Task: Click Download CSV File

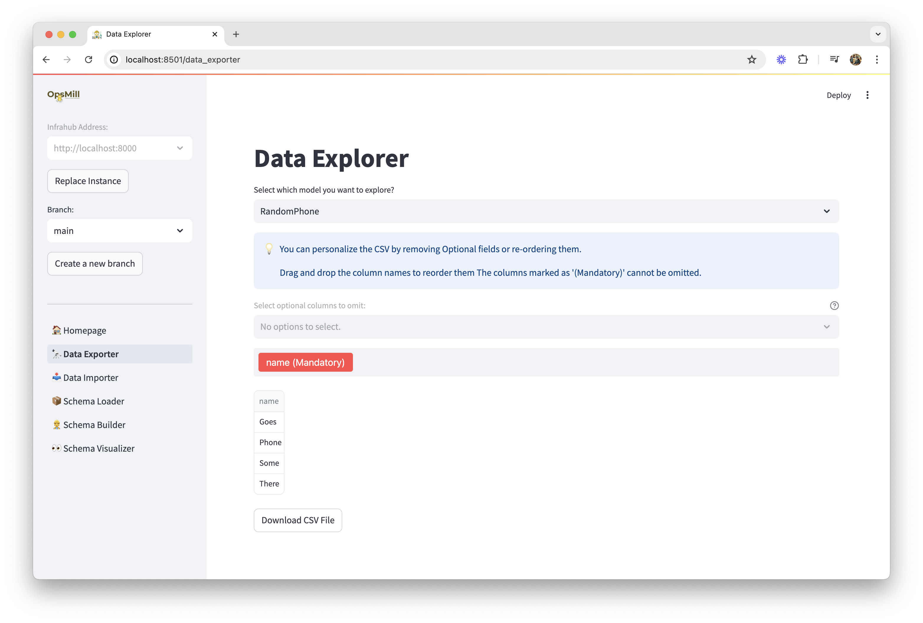Action: 298,520
